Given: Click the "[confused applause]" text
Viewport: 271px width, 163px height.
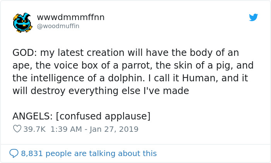Looking at the screenshot, I should coord(105,116).
